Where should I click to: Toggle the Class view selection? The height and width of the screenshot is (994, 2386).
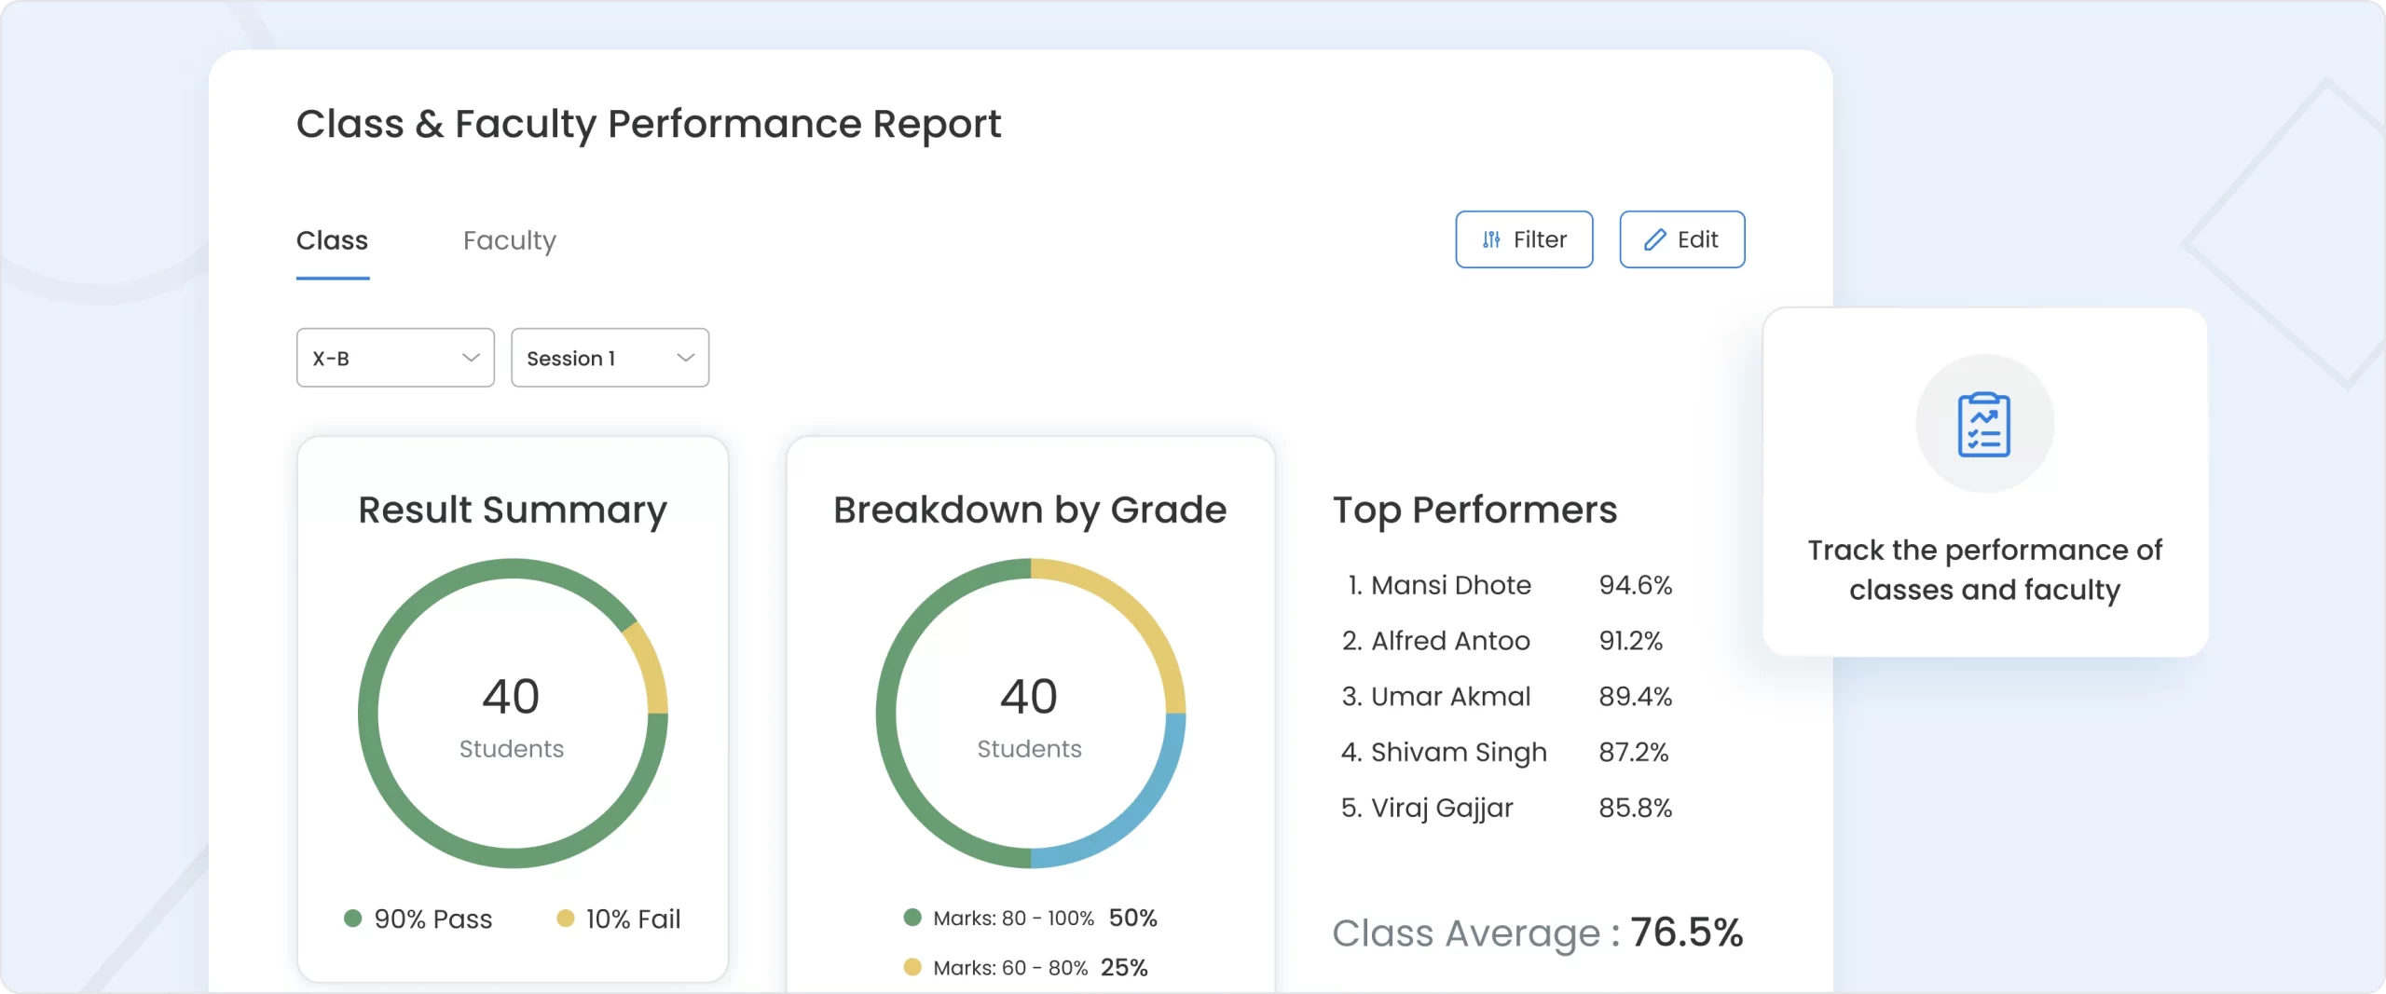(x=333, y=240)
